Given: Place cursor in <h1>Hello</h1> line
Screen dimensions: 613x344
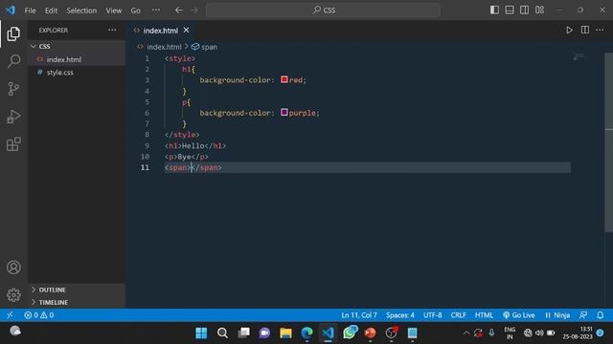Looking at the screenshot, I should 195,145.
